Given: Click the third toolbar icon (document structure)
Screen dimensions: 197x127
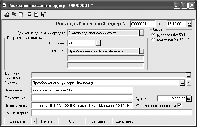Looking at the screenshot, I should pyautogui.click(x=21, y=14).
